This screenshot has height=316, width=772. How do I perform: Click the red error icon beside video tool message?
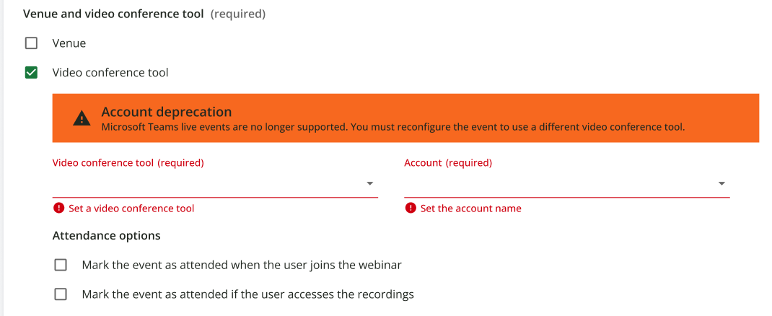[x=58, y=209]
